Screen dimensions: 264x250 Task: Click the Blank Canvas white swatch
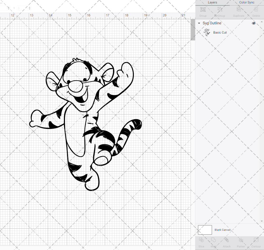coord(205,230)
